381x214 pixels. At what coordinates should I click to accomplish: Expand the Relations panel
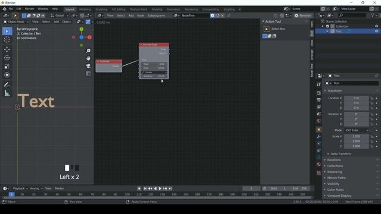tap(333, 160)
